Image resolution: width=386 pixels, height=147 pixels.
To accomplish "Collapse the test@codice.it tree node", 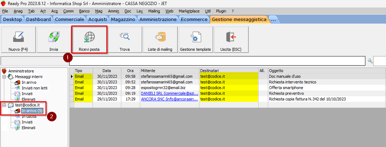I will (4, 105).
